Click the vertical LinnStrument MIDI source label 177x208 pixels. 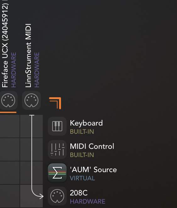[x=28, y=56]
